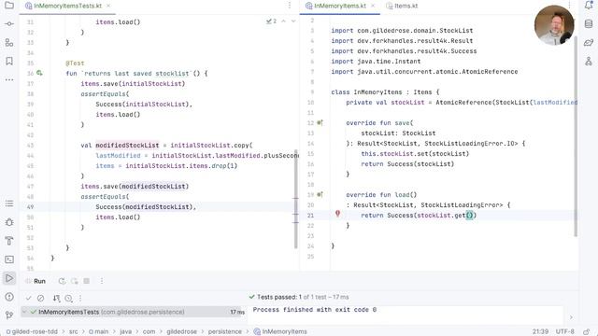The image size is (598, 336).
Task: Toggle show ignored tests
Action: point(41,299)
